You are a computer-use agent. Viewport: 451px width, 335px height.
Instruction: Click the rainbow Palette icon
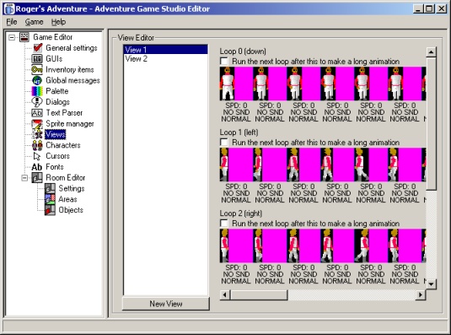click(37, 91)
